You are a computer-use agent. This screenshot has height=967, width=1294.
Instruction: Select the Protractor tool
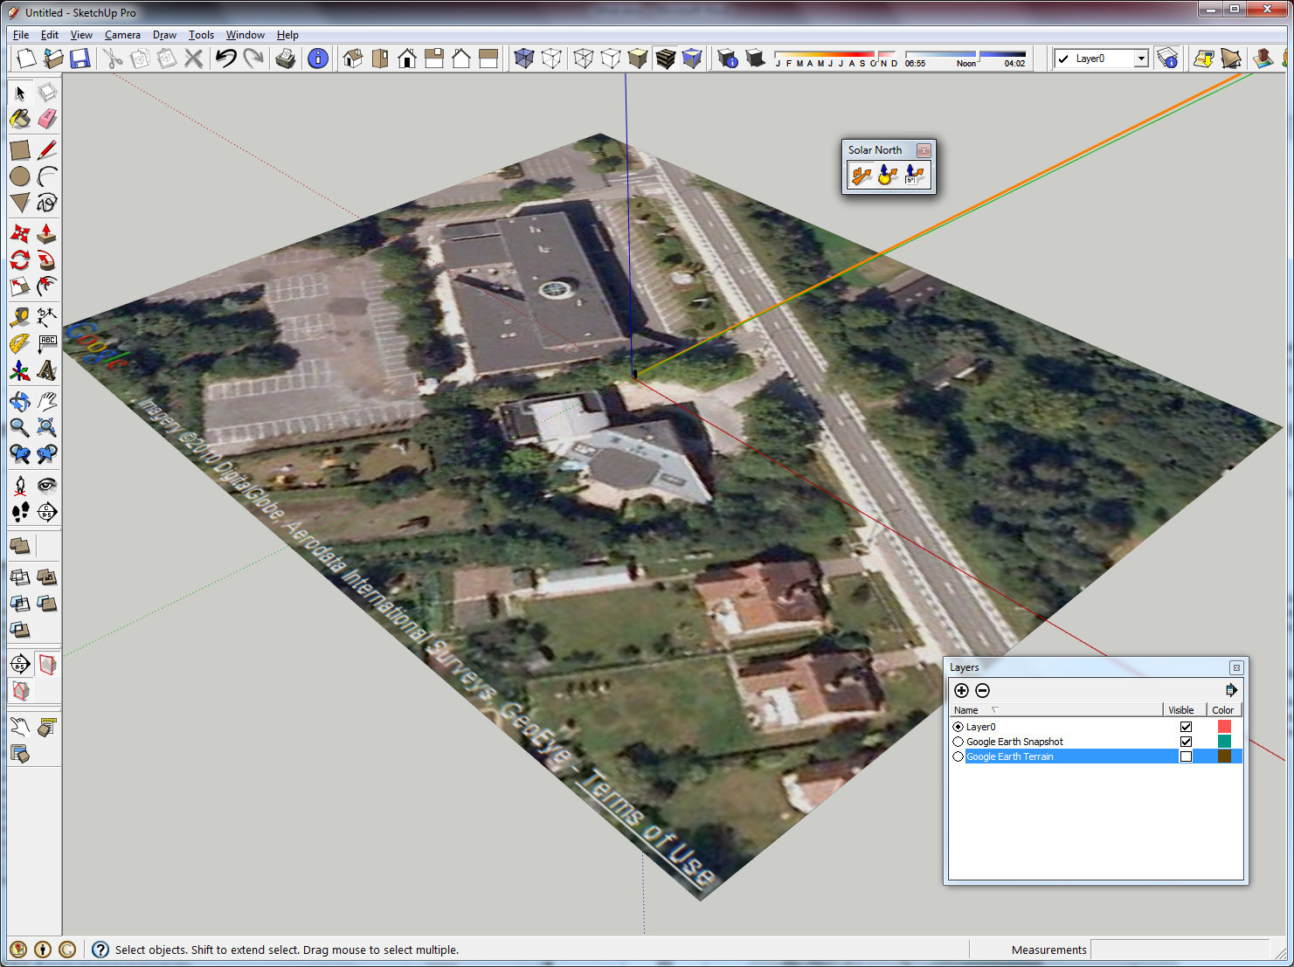click(x=20, y=343)
